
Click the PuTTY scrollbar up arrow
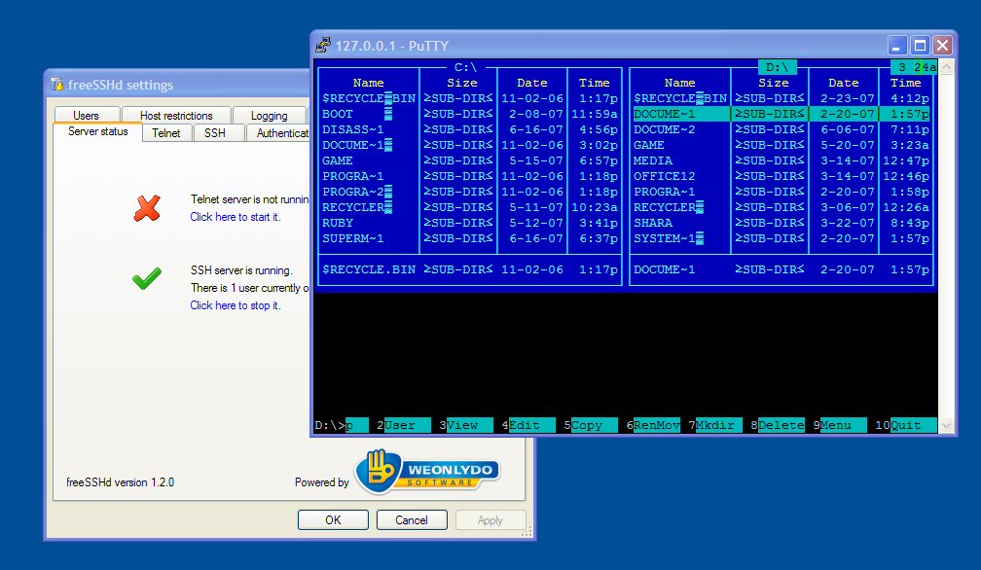[x=946, y=67]
